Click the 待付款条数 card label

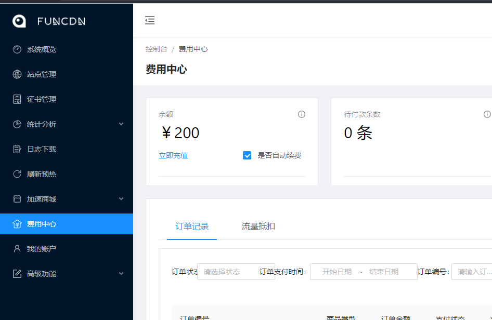coord(362,114)
